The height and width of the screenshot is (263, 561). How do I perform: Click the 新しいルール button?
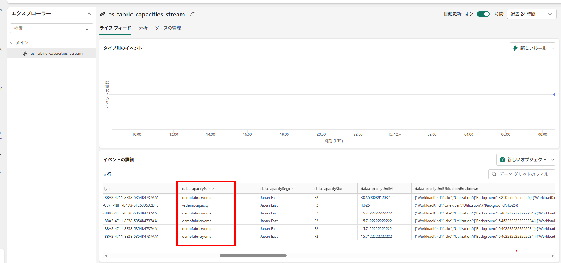(x=530, y=48)
